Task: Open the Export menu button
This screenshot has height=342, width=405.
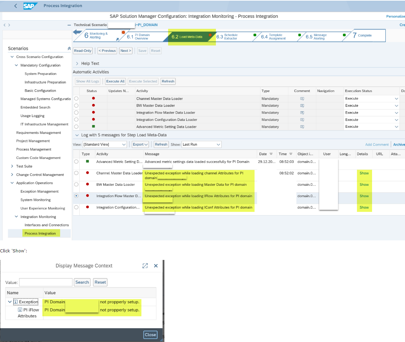Action: click(x=140, y=145)
